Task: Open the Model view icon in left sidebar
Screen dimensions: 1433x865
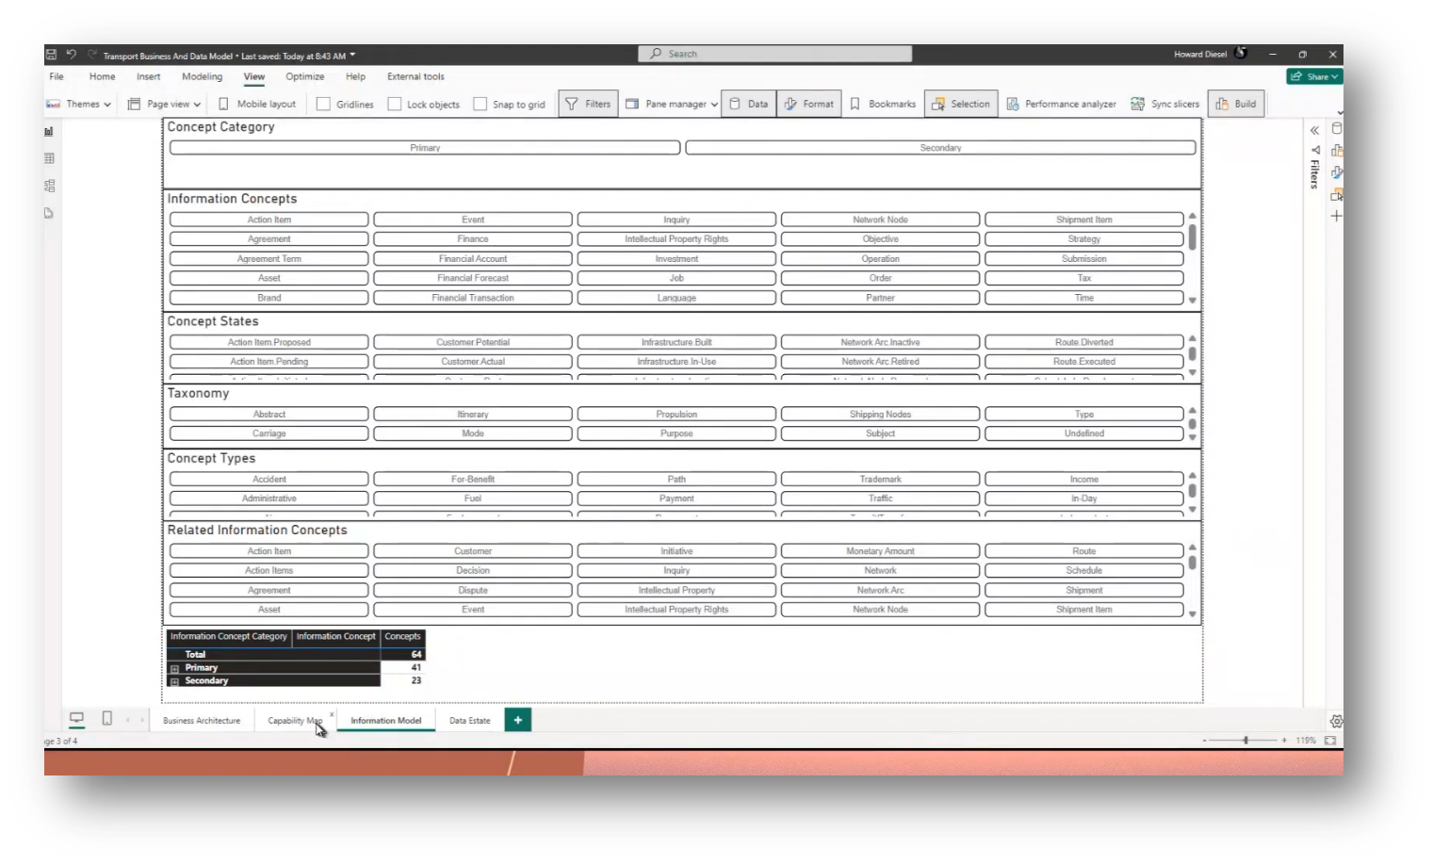Action: [x=49, y=186]
